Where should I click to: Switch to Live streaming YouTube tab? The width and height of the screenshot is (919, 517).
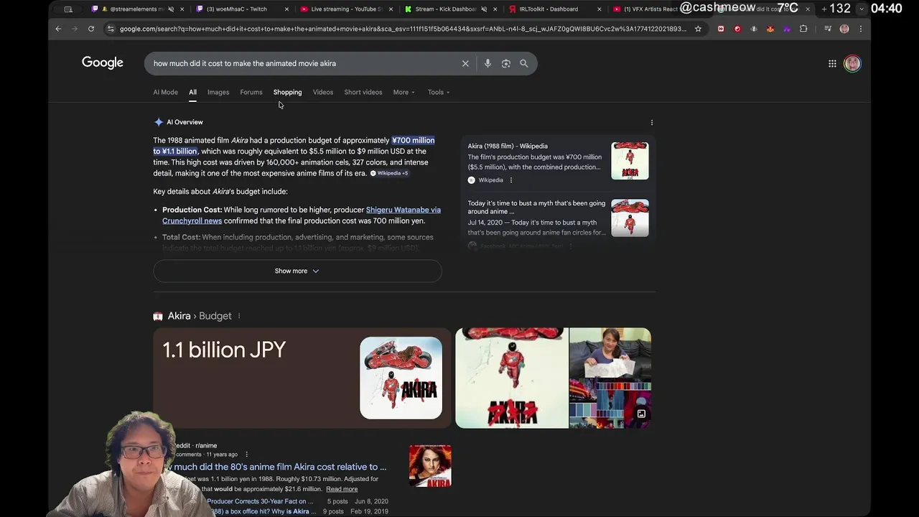(x=346, y=9)
